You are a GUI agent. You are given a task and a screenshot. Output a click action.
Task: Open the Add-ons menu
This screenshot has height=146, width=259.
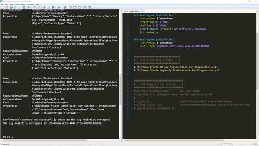(30, 4)
